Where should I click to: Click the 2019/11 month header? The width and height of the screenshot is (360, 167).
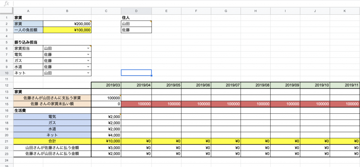345,85
